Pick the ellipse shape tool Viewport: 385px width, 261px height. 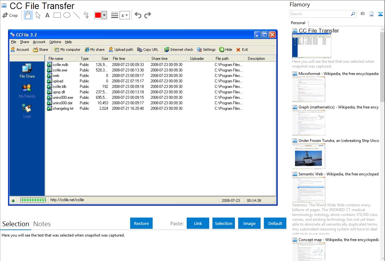pyautogui.click(x=67, y=15)
